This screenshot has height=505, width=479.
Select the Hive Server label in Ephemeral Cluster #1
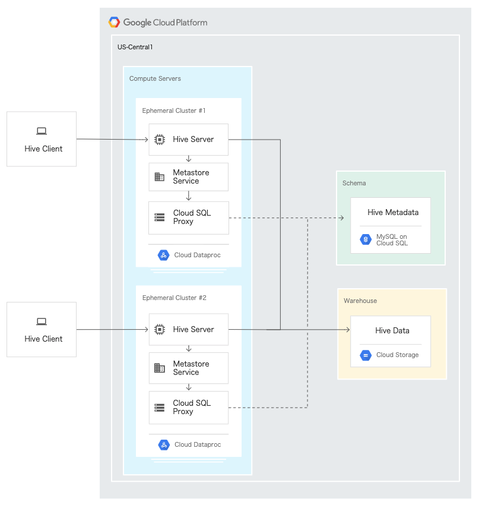(193, 139)
